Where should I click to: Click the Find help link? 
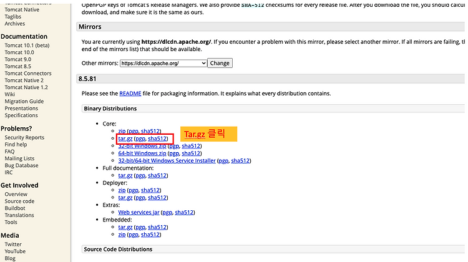click(x=16, y=145)
